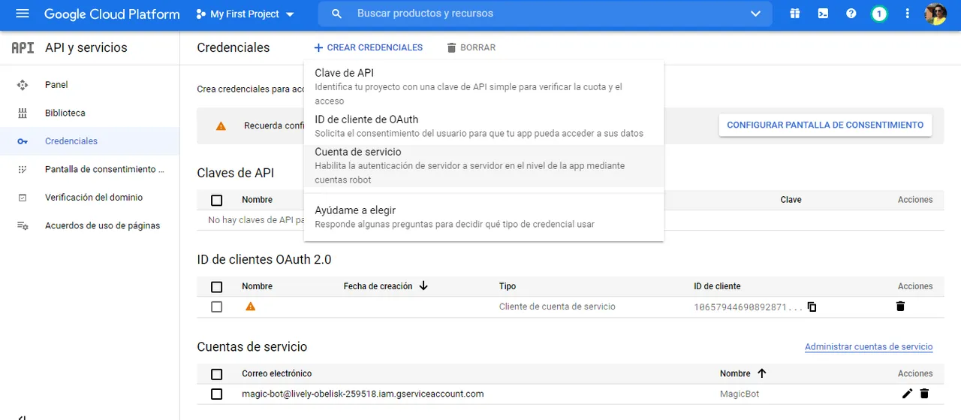The height and width of the screenshot is (420, 961).
Task: Open the three-dot settings menu
Action: [907, 14]
